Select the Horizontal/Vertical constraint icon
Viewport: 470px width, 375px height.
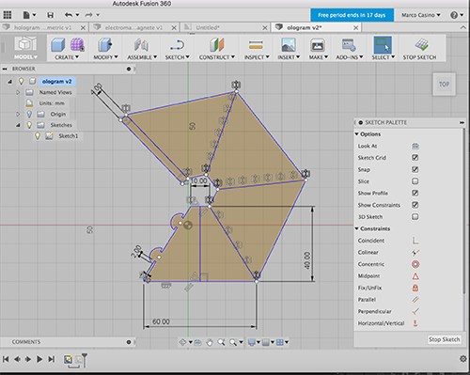[x=415, y=323]
